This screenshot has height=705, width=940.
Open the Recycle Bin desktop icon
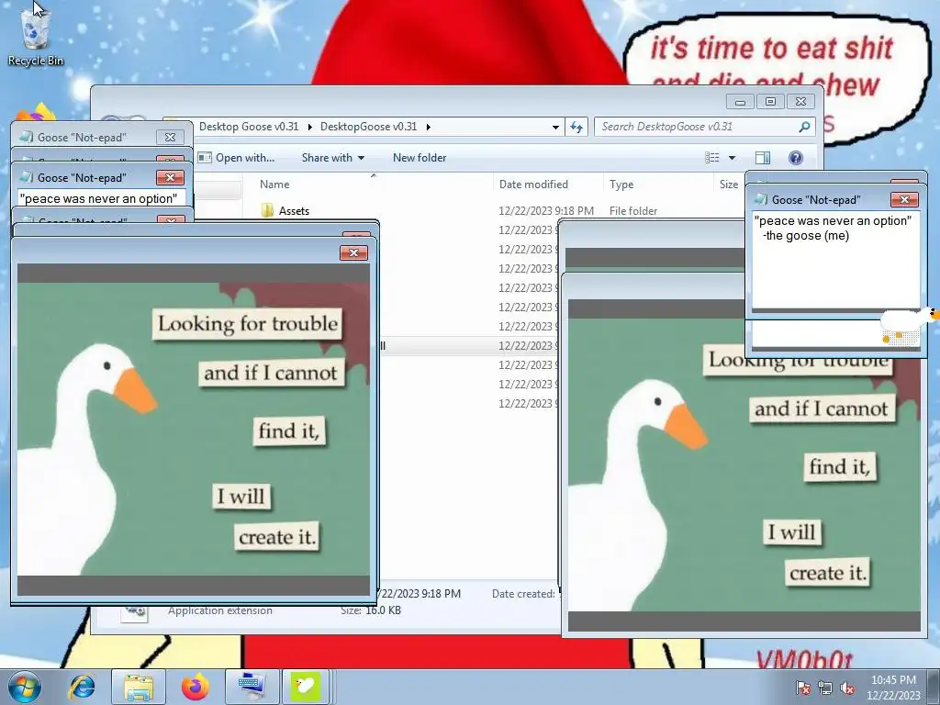tap(36, 36)
